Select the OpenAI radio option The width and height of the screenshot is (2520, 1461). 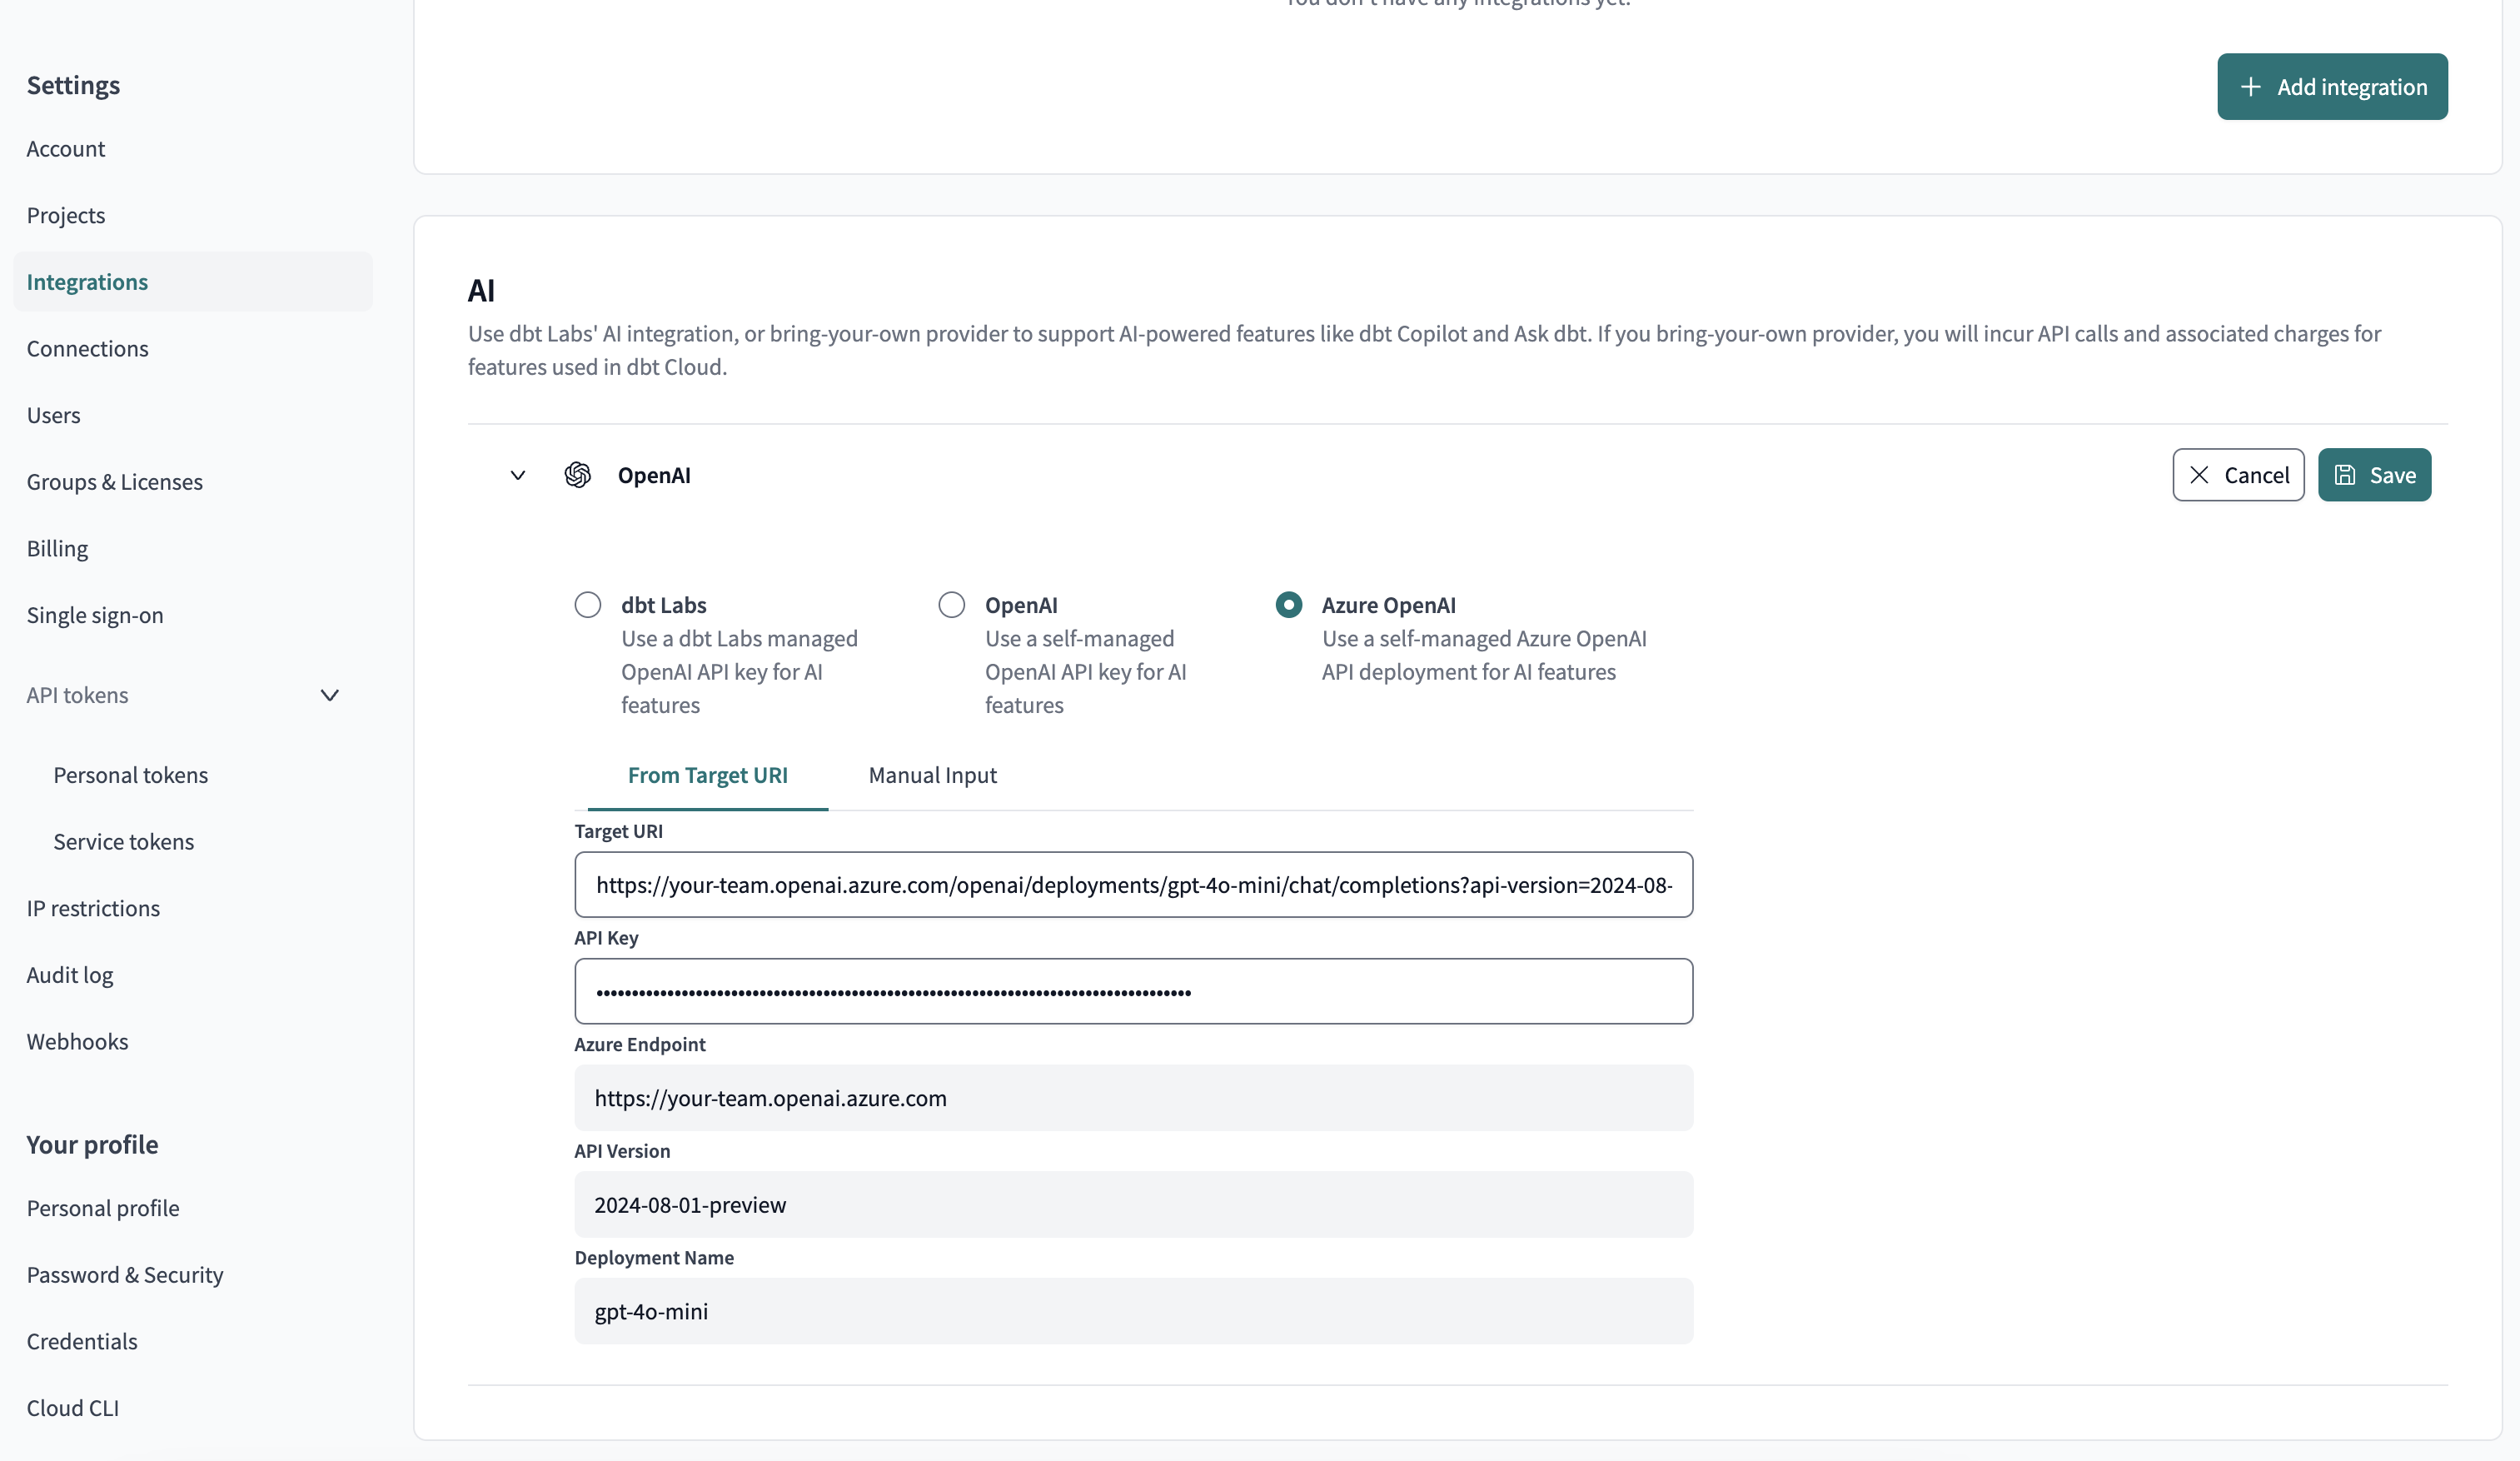pos(952,605)
